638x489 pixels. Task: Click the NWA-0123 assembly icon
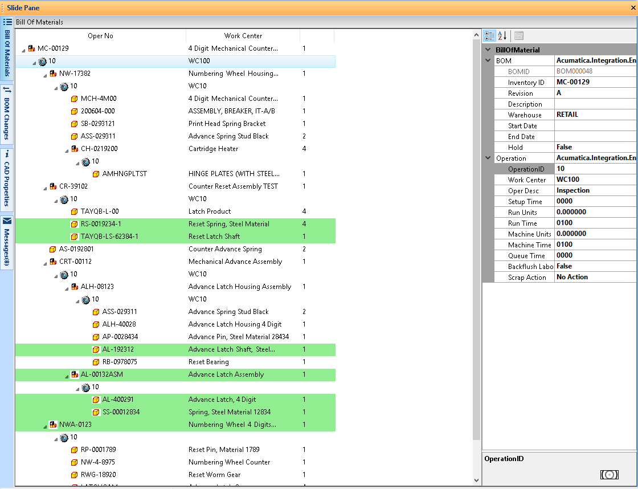click(53, 425)
